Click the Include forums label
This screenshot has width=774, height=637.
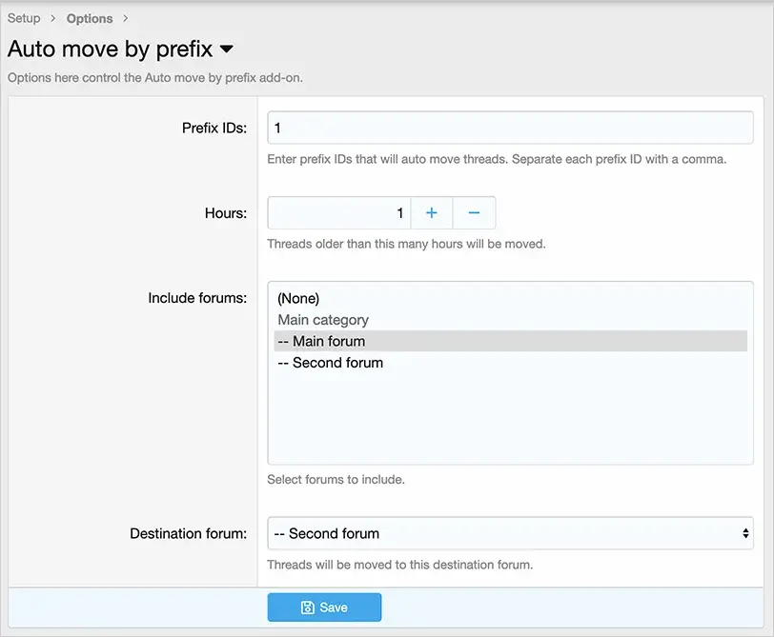point(197,298)
